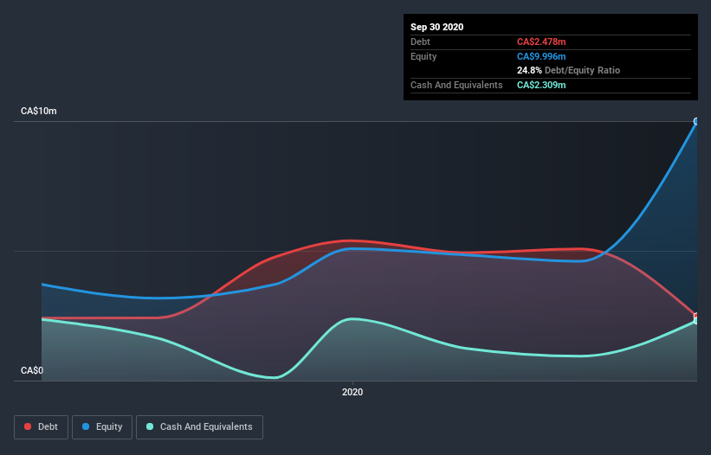Click the Equity value CA$9.996m
Image resolution: width=711 pixels, height=455 pixels.
pyautogui.click(x=541, y=56)
